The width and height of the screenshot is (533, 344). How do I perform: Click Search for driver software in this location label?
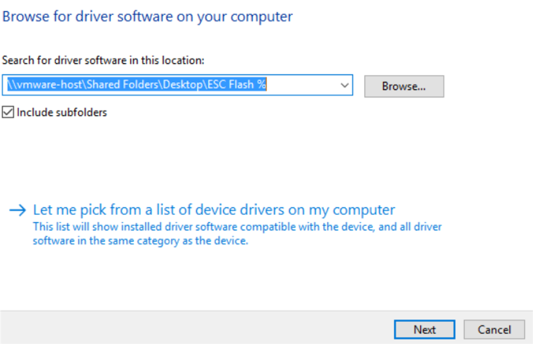(104, 60)
